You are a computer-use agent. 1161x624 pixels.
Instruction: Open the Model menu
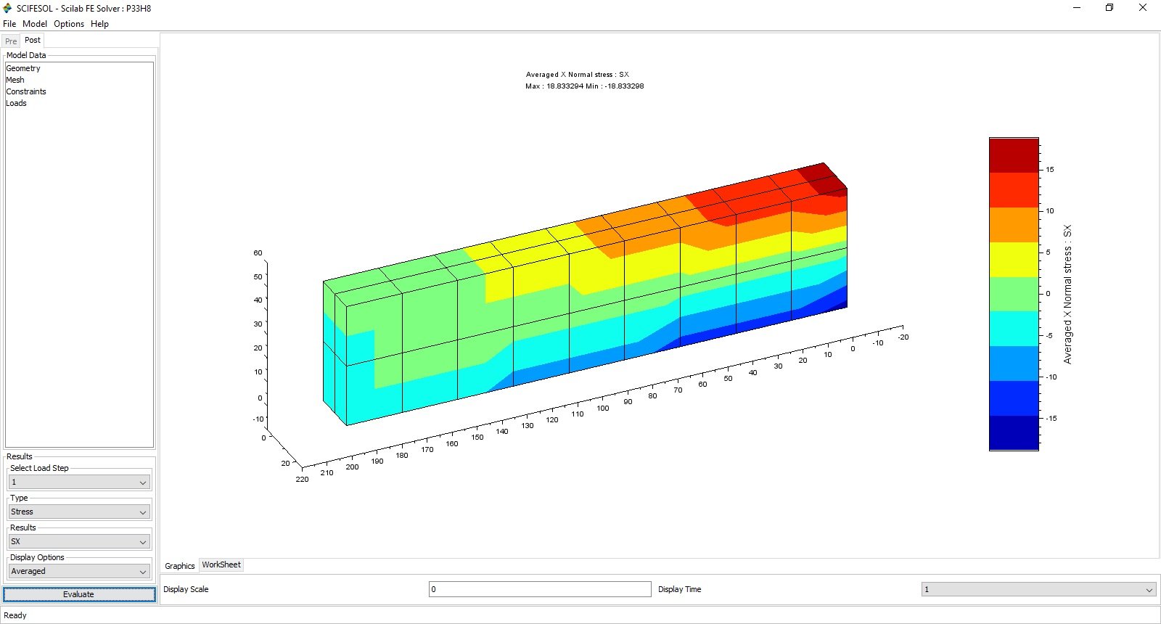coord(34,24)
